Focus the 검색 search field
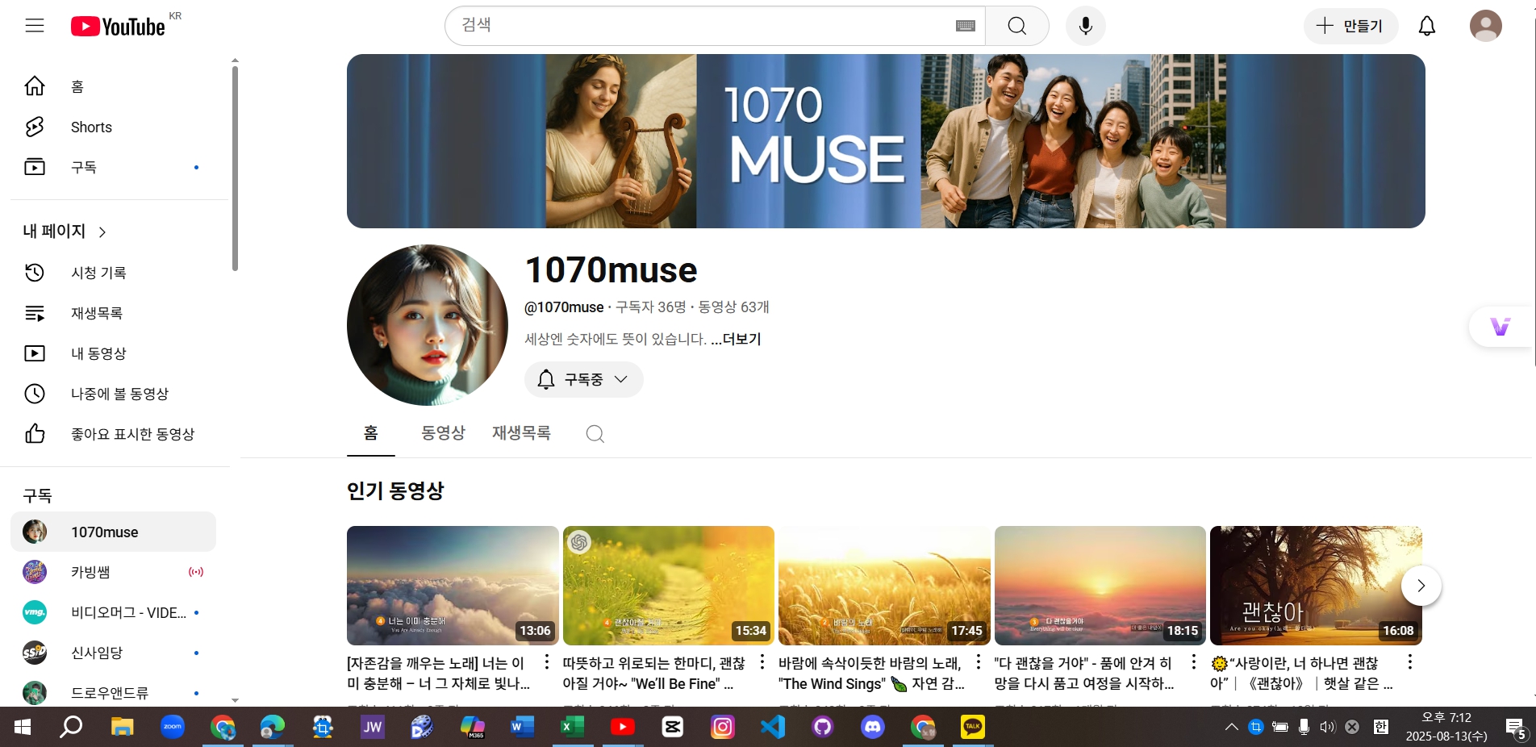 point(702,26)
